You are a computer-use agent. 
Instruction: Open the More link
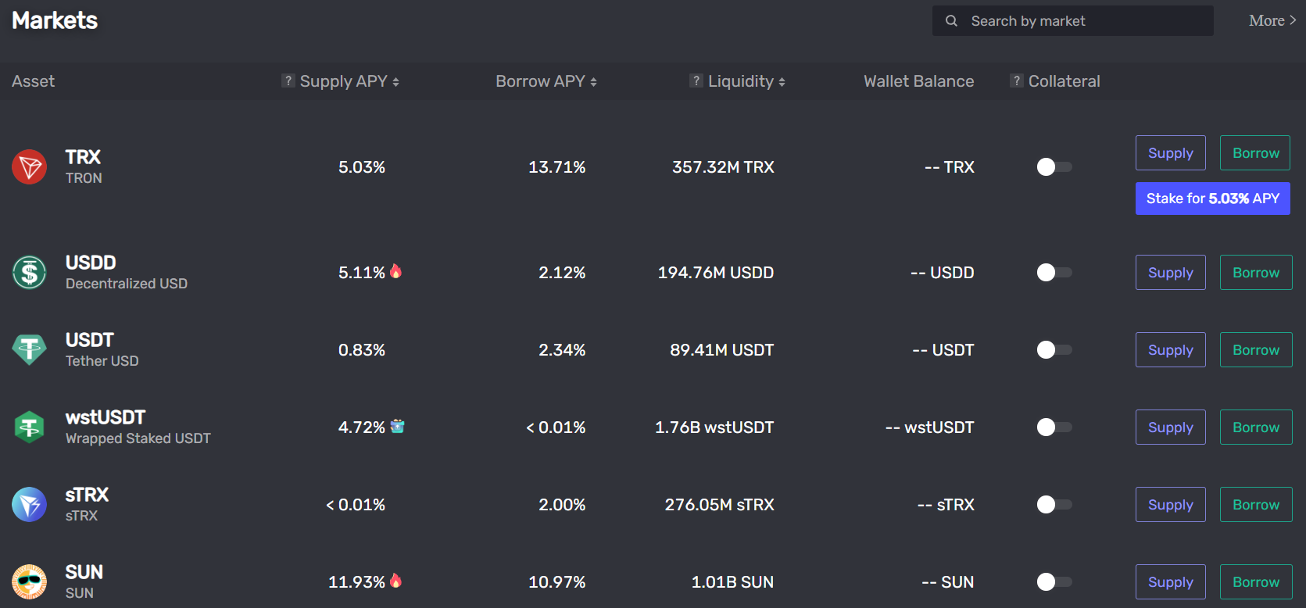(1272, 21)
